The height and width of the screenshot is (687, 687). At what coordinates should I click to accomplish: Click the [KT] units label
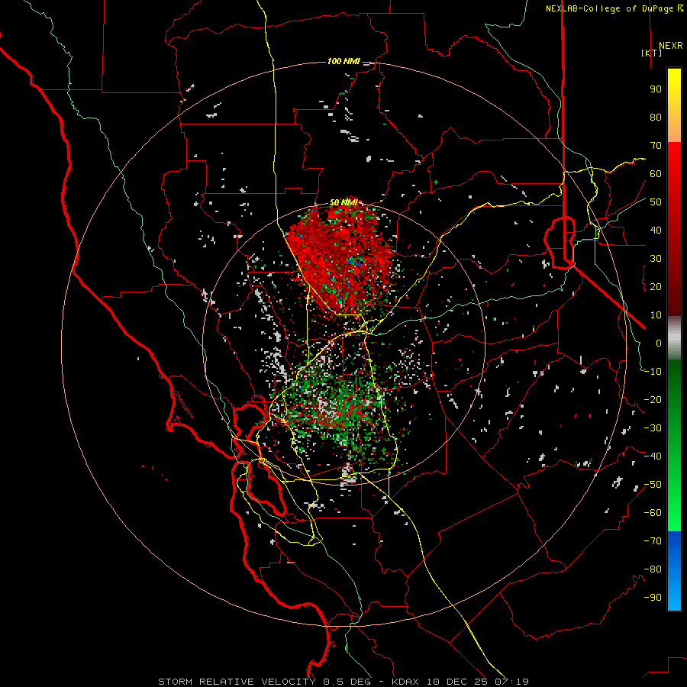652,53
